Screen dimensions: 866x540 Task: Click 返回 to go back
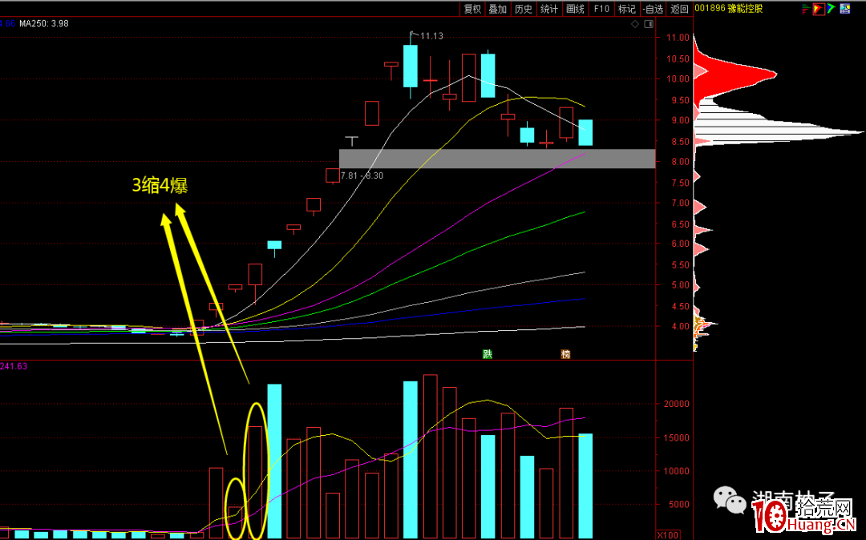pyautogui.click(x=679, y=9)
